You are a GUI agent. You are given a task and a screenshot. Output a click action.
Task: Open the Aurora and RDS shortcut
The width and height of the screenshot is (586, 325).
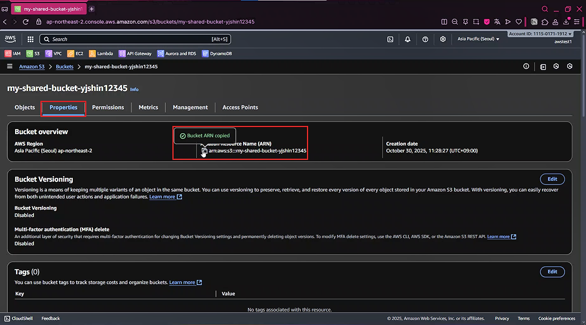click(x=177, y=54)
